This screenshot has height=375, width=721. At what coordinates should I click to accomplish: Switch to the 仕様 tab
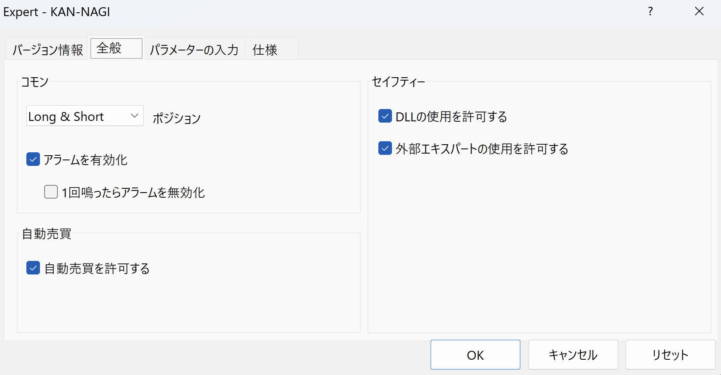point(265,50)
